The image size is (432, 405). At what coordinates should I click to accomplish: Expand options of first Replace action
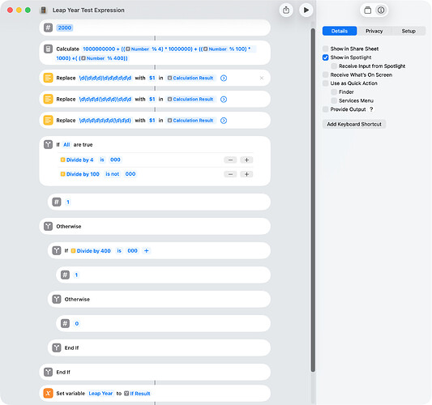click(224, 78)
